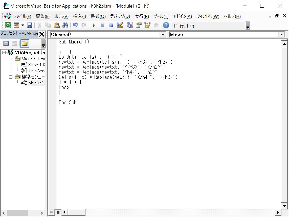Viewport: 289px width, 217px height.
Task: Toggle Folders view in project pane
Action: click(x=25, y=43)
